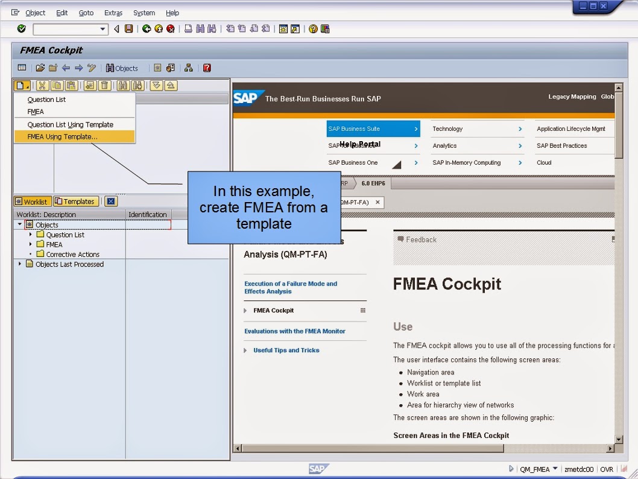The width and height of the screenshot is (638, 479).
Task: Select FMEA Using Template menu entry
Action: click(74, 137)
